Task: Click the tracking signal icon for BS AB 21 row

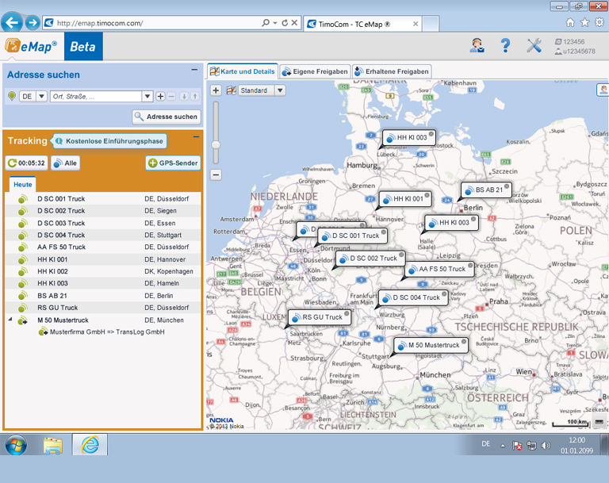Action: point(22,296)
